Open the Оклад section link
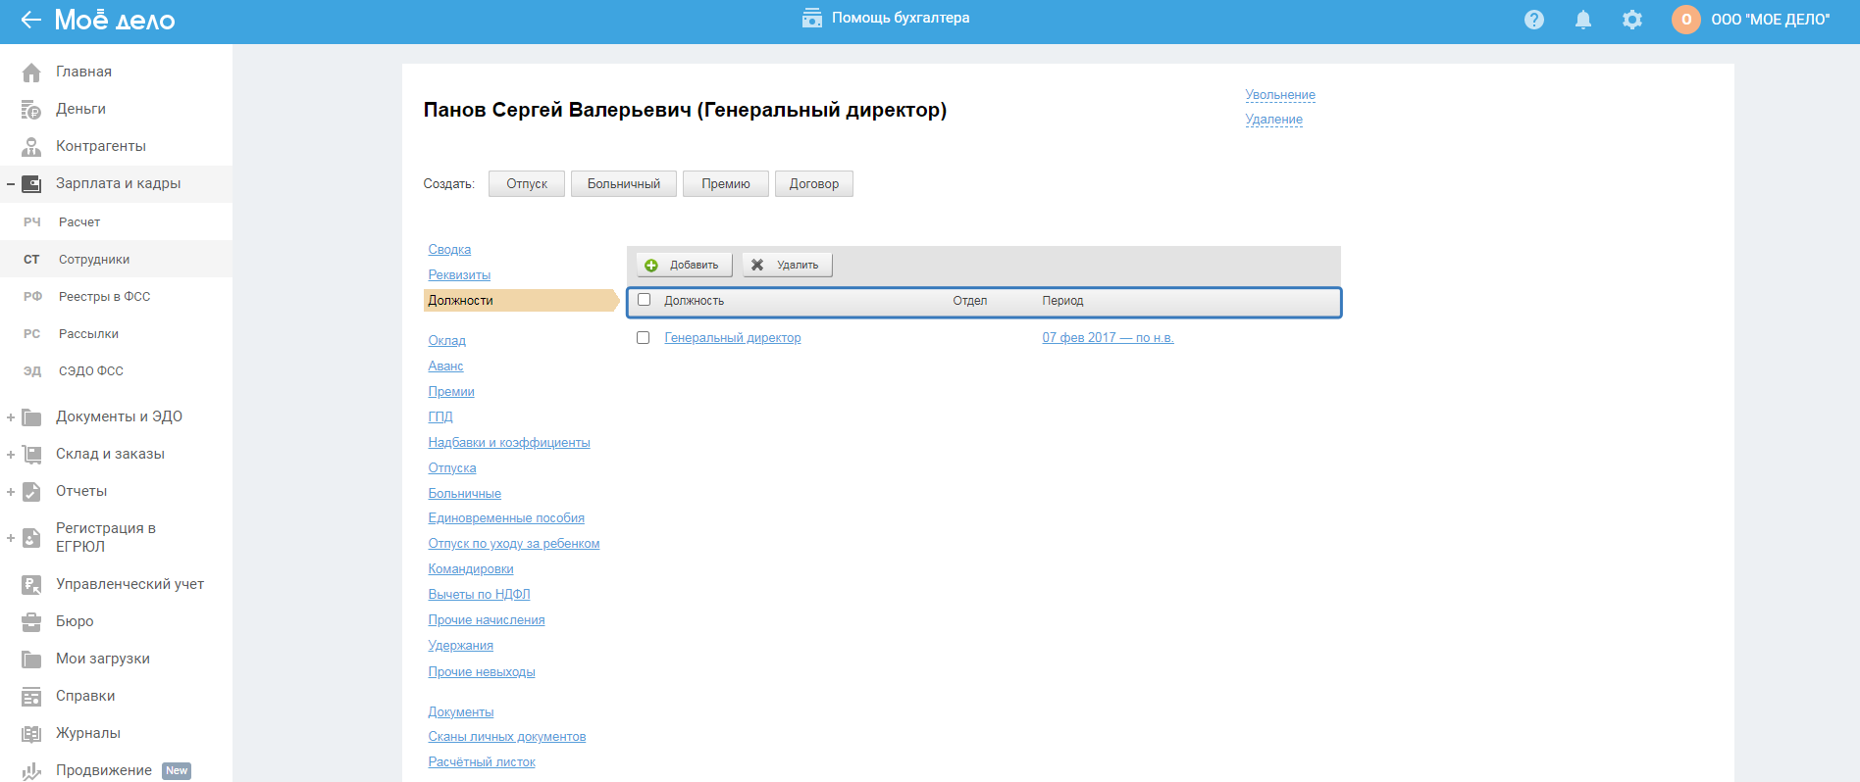Viewport: 1860px width, 782px height. click(447, 341)
